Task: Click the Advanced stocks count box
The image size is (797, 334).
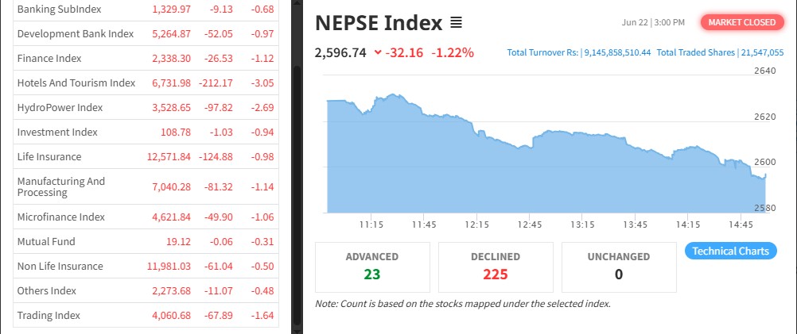Action: (372, 267)
